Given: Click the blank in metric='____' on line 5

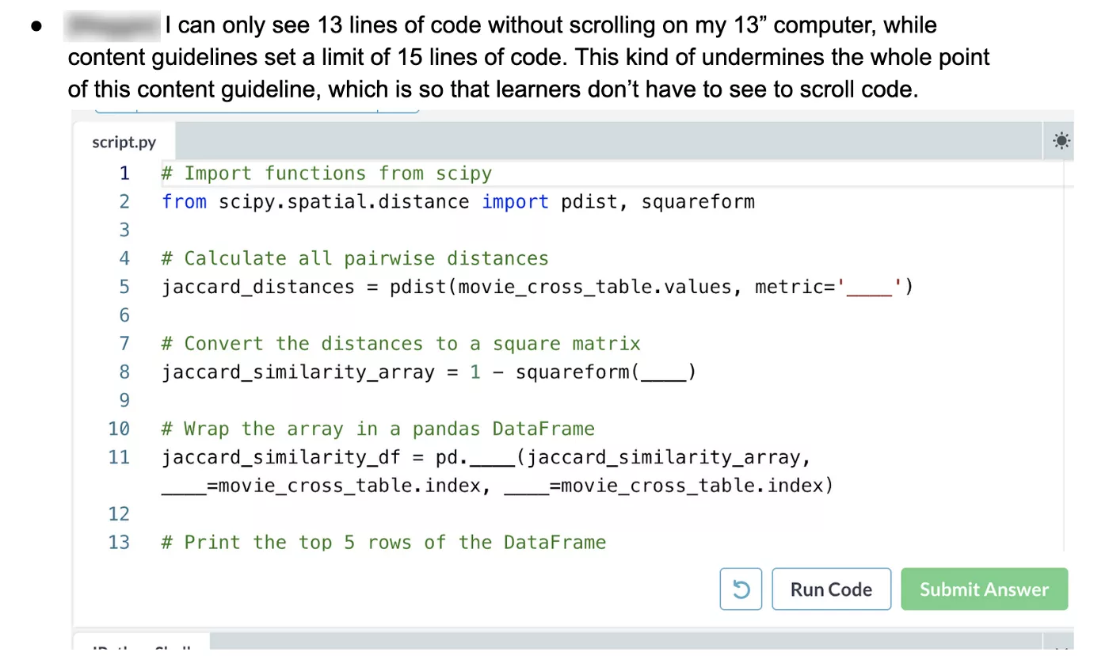Looking at the screenshot, I should tap(869, 287).
